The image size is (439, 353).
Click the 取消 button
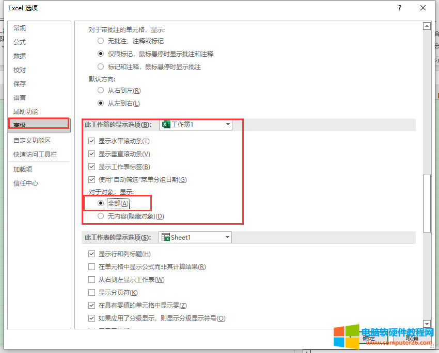coord(412,339)
